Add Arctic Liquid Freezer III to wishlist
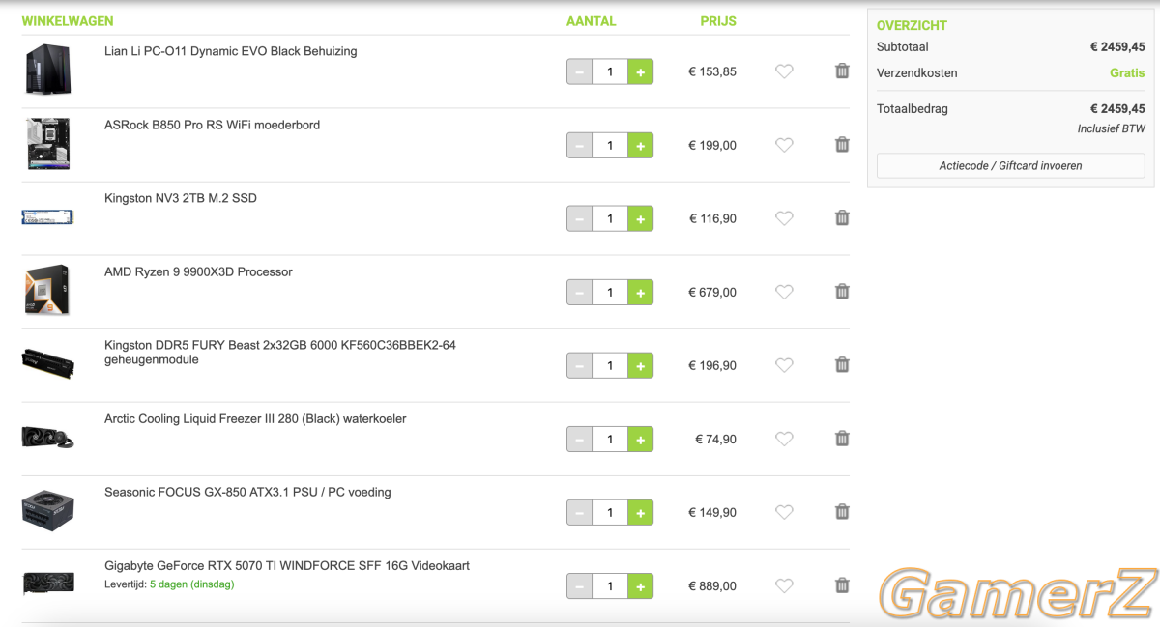The height and width of the screenshot is (627, 1160). [x=784, y=439]
